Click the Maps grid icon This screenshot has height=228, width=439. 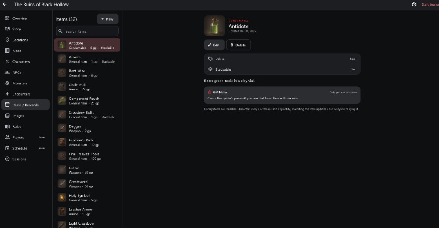pos(7,51)
